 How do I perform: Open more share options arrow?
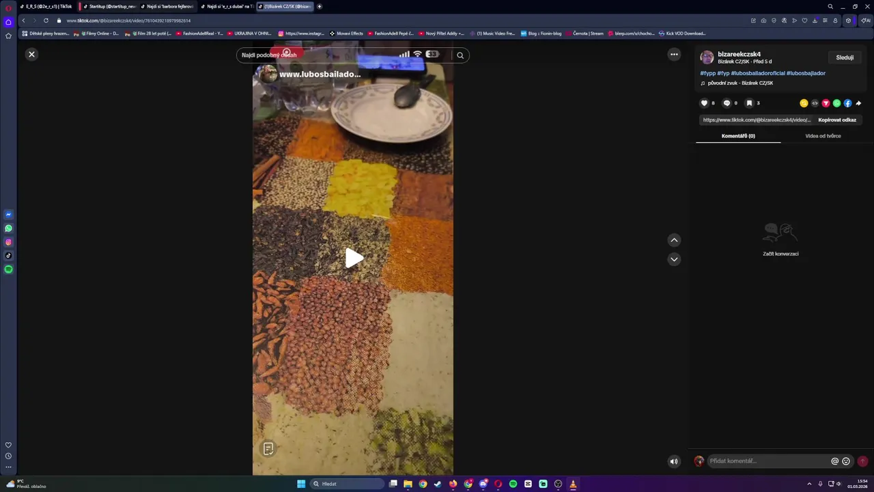(x=858, y=103)
